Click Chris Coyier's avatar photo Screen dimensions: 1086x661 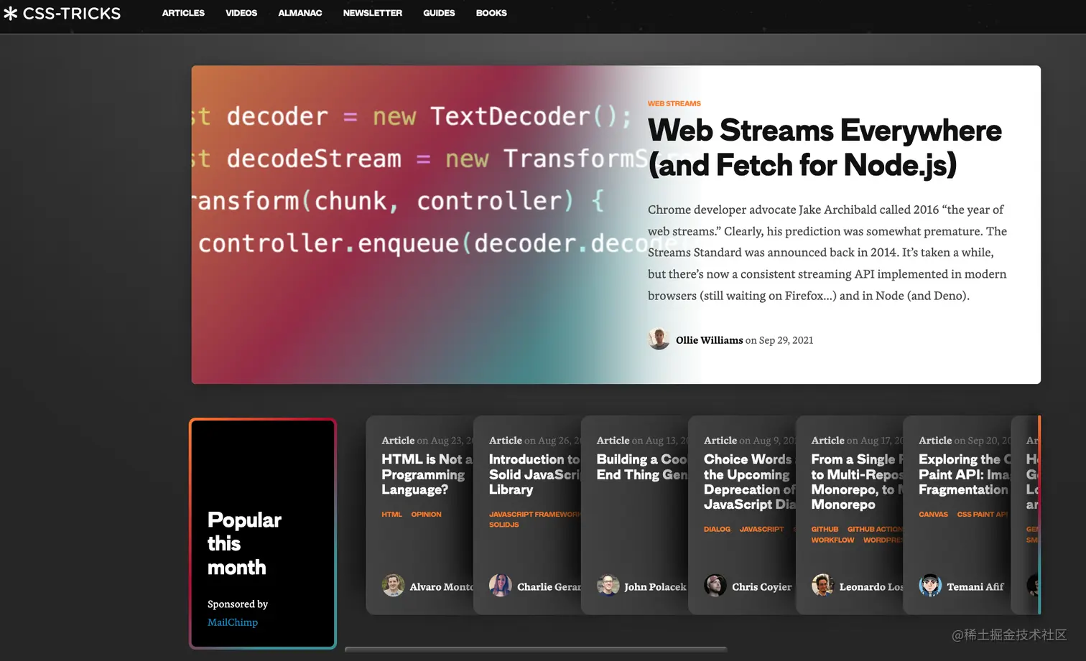click(715, 586)
